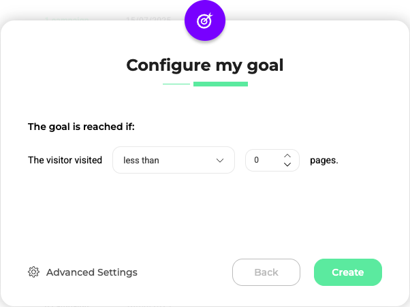Select the "less than" text in the combo box
This screenshot has width=410, height=307.
coord(141,161)
